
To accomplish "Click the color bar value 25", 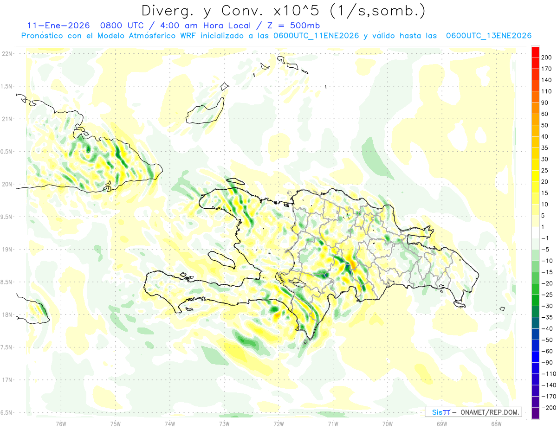I will [545, 171].
